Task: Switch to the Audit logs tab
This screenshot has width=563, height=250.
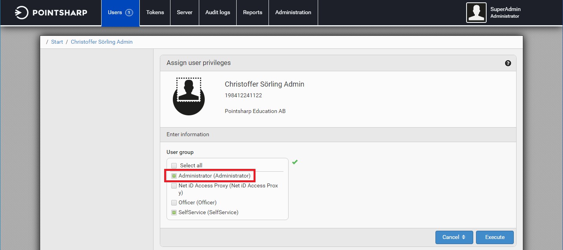Action: [217, 13]
